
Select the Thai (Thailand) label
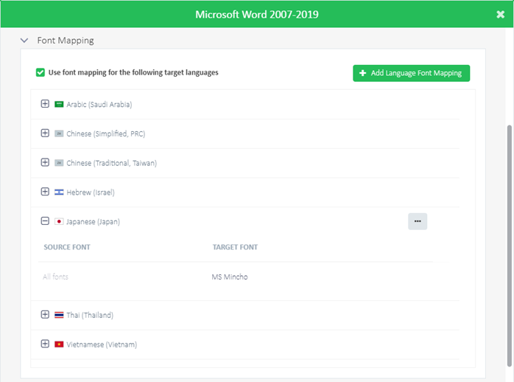90,315
